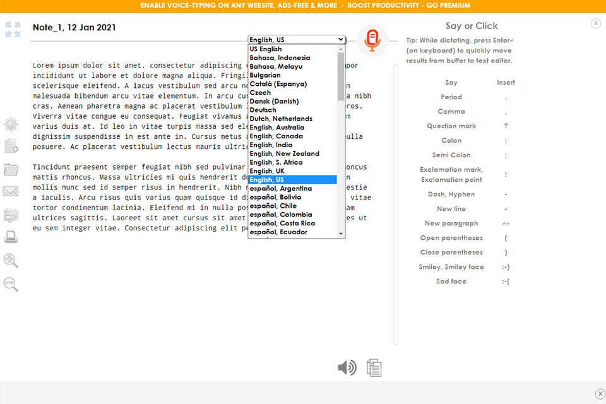Choose español, Colombia option
Screen dimensions: 606x404
(x=292, y=215)
